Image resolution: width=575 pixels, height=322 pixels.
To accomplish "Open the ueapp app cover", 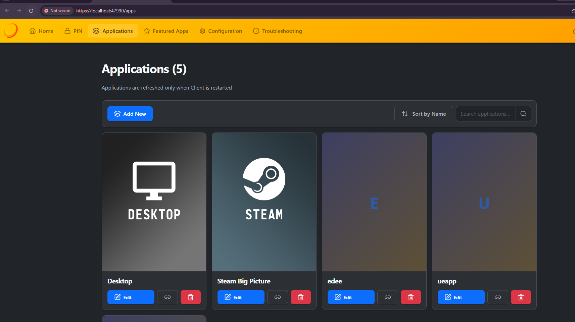I will click(x=484, y=202).
